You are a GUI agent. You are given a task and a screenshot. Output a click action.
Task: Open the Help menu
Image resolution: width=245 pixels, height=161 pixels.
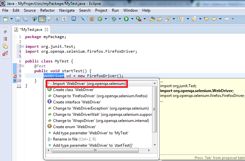coord(146,10)
